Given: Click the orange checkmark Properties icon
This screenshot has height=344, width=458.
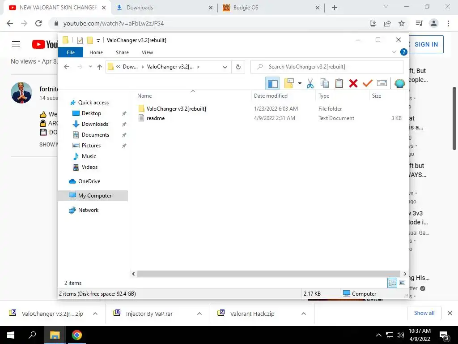Looking at the screenshot, I should [368, 83].
